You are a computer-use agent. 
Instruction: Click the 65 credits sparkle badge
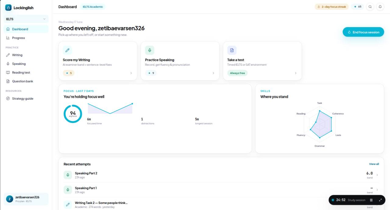(x=357, y=7)
